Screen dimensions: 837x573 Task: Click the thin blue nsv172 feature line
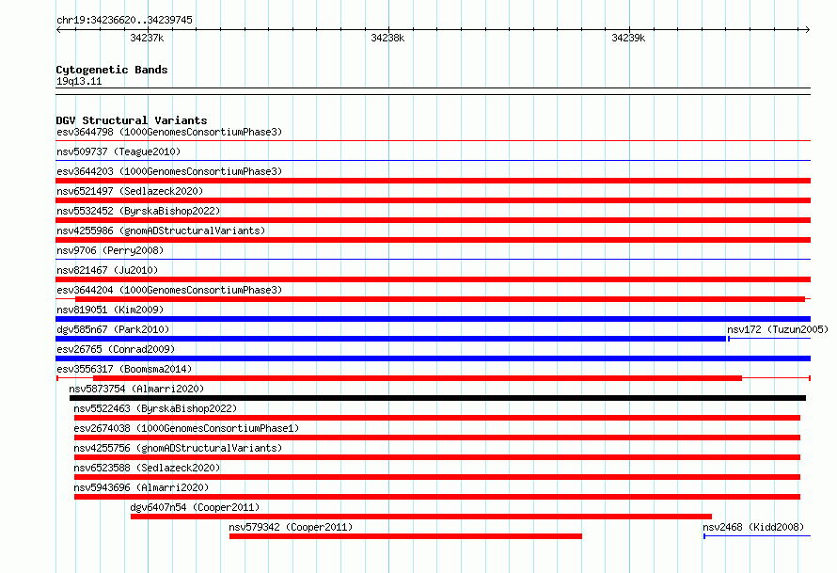[769, 339]
